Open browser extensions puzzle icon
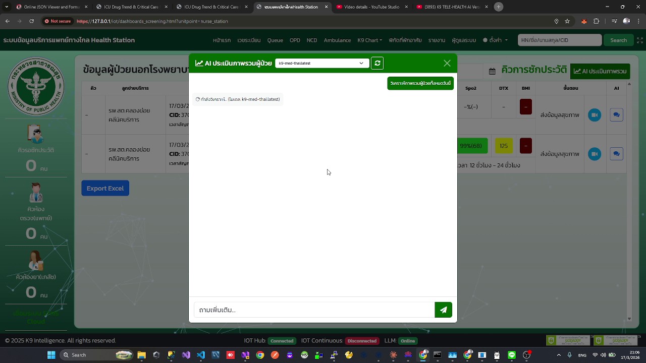Viewport: 646px width, 363px height. point(597,21)
